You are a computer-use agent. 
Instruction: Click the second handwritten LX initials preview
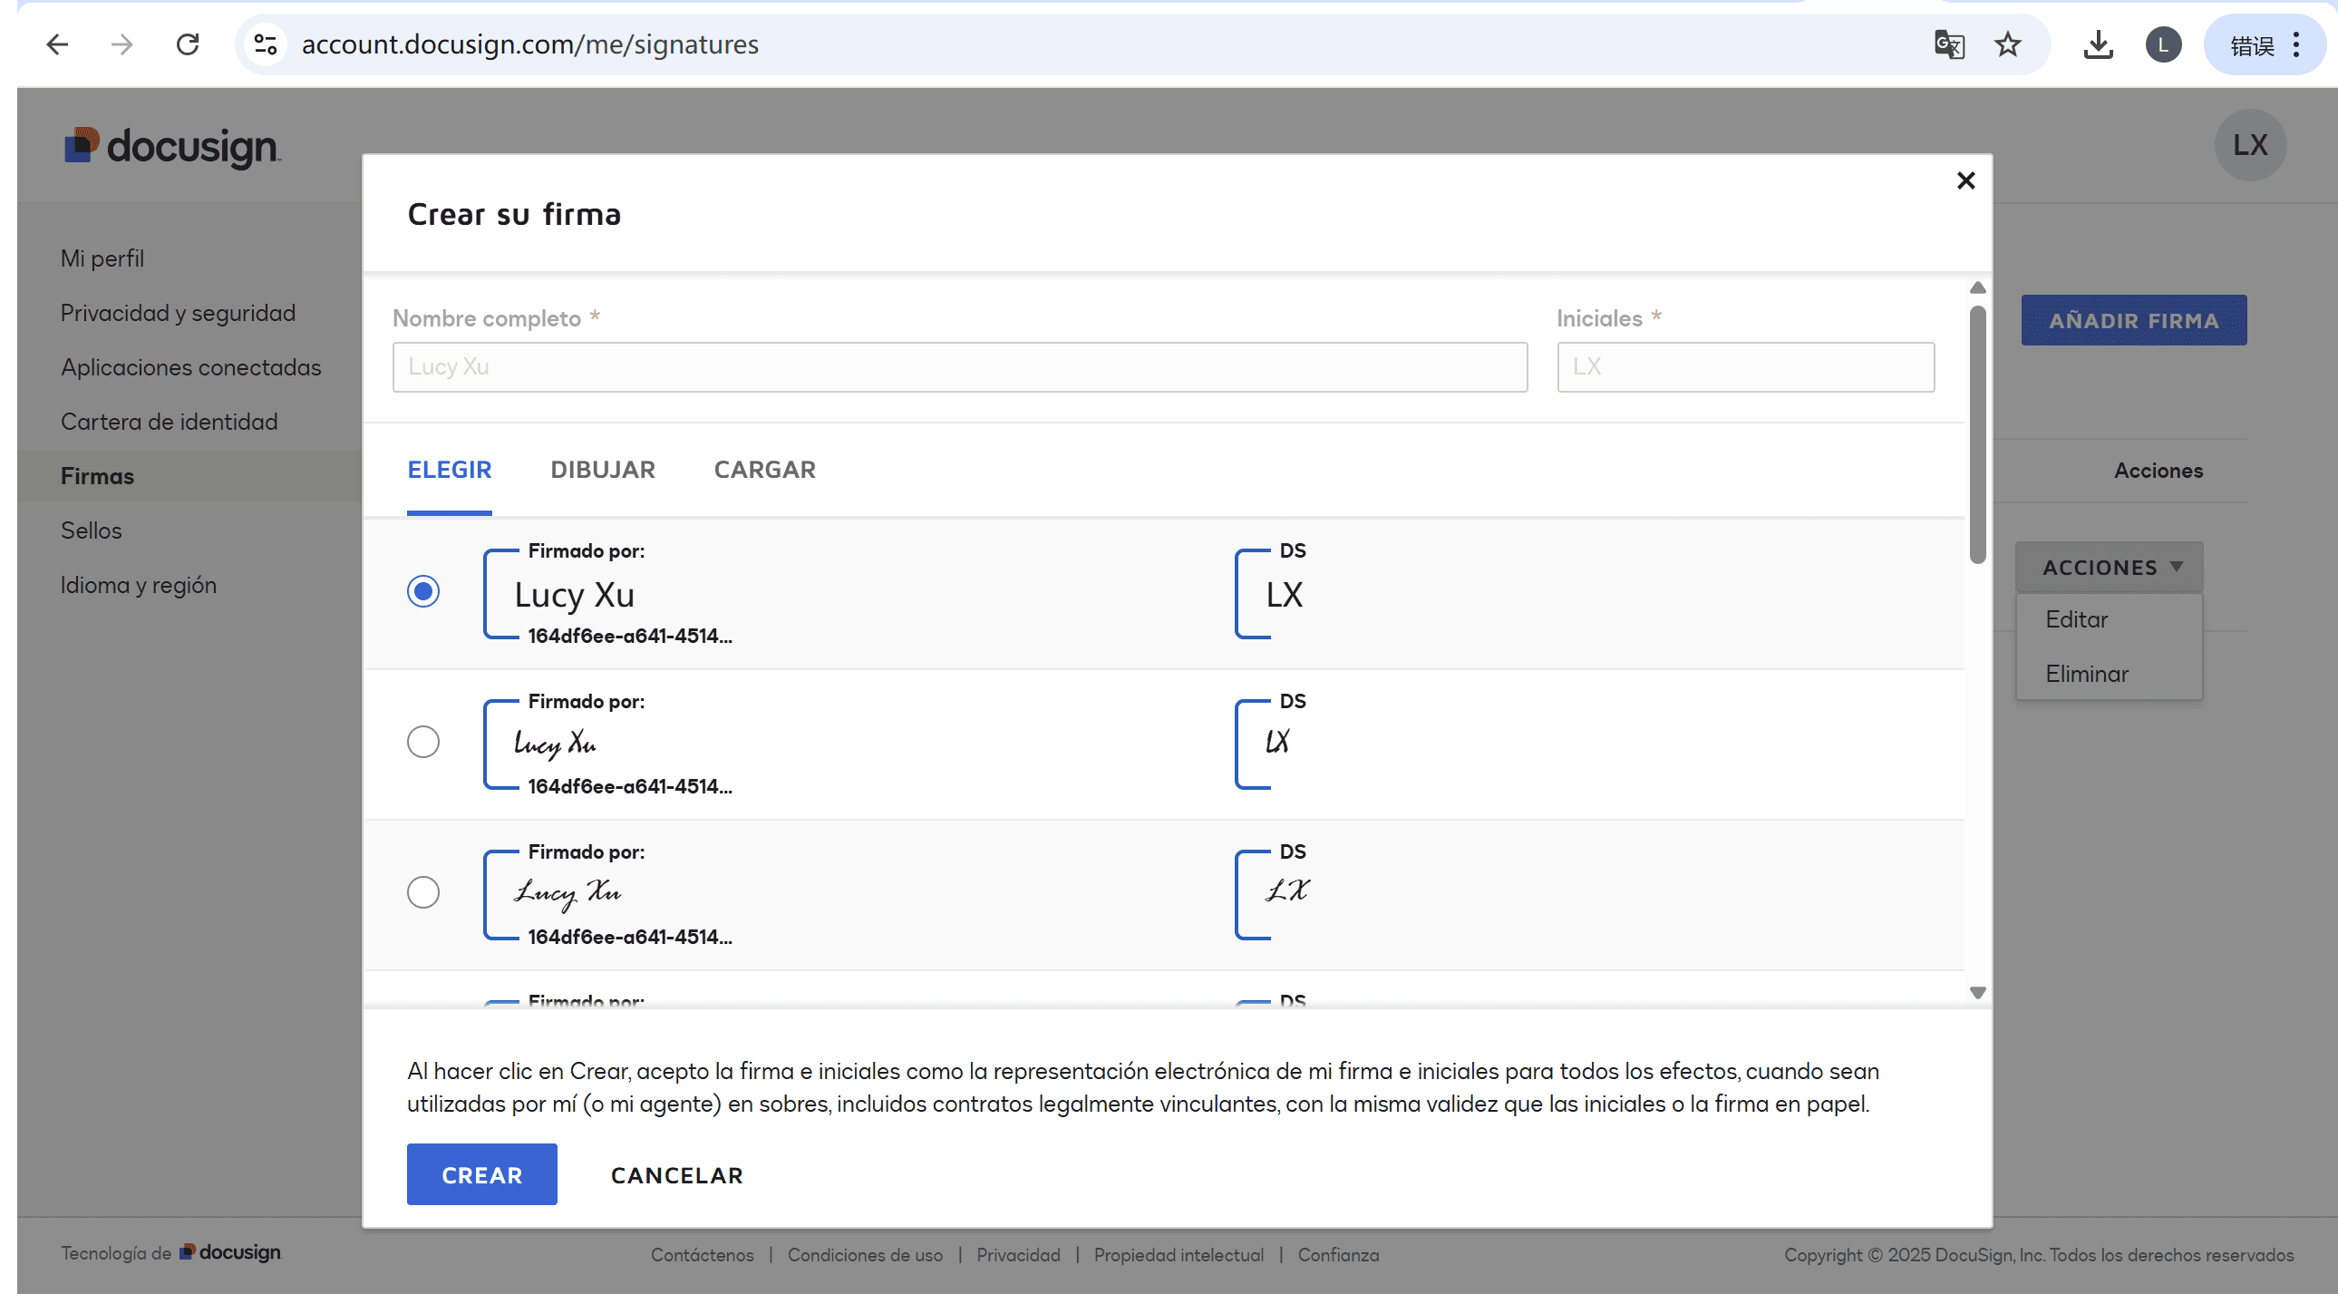click(1277, 742)
